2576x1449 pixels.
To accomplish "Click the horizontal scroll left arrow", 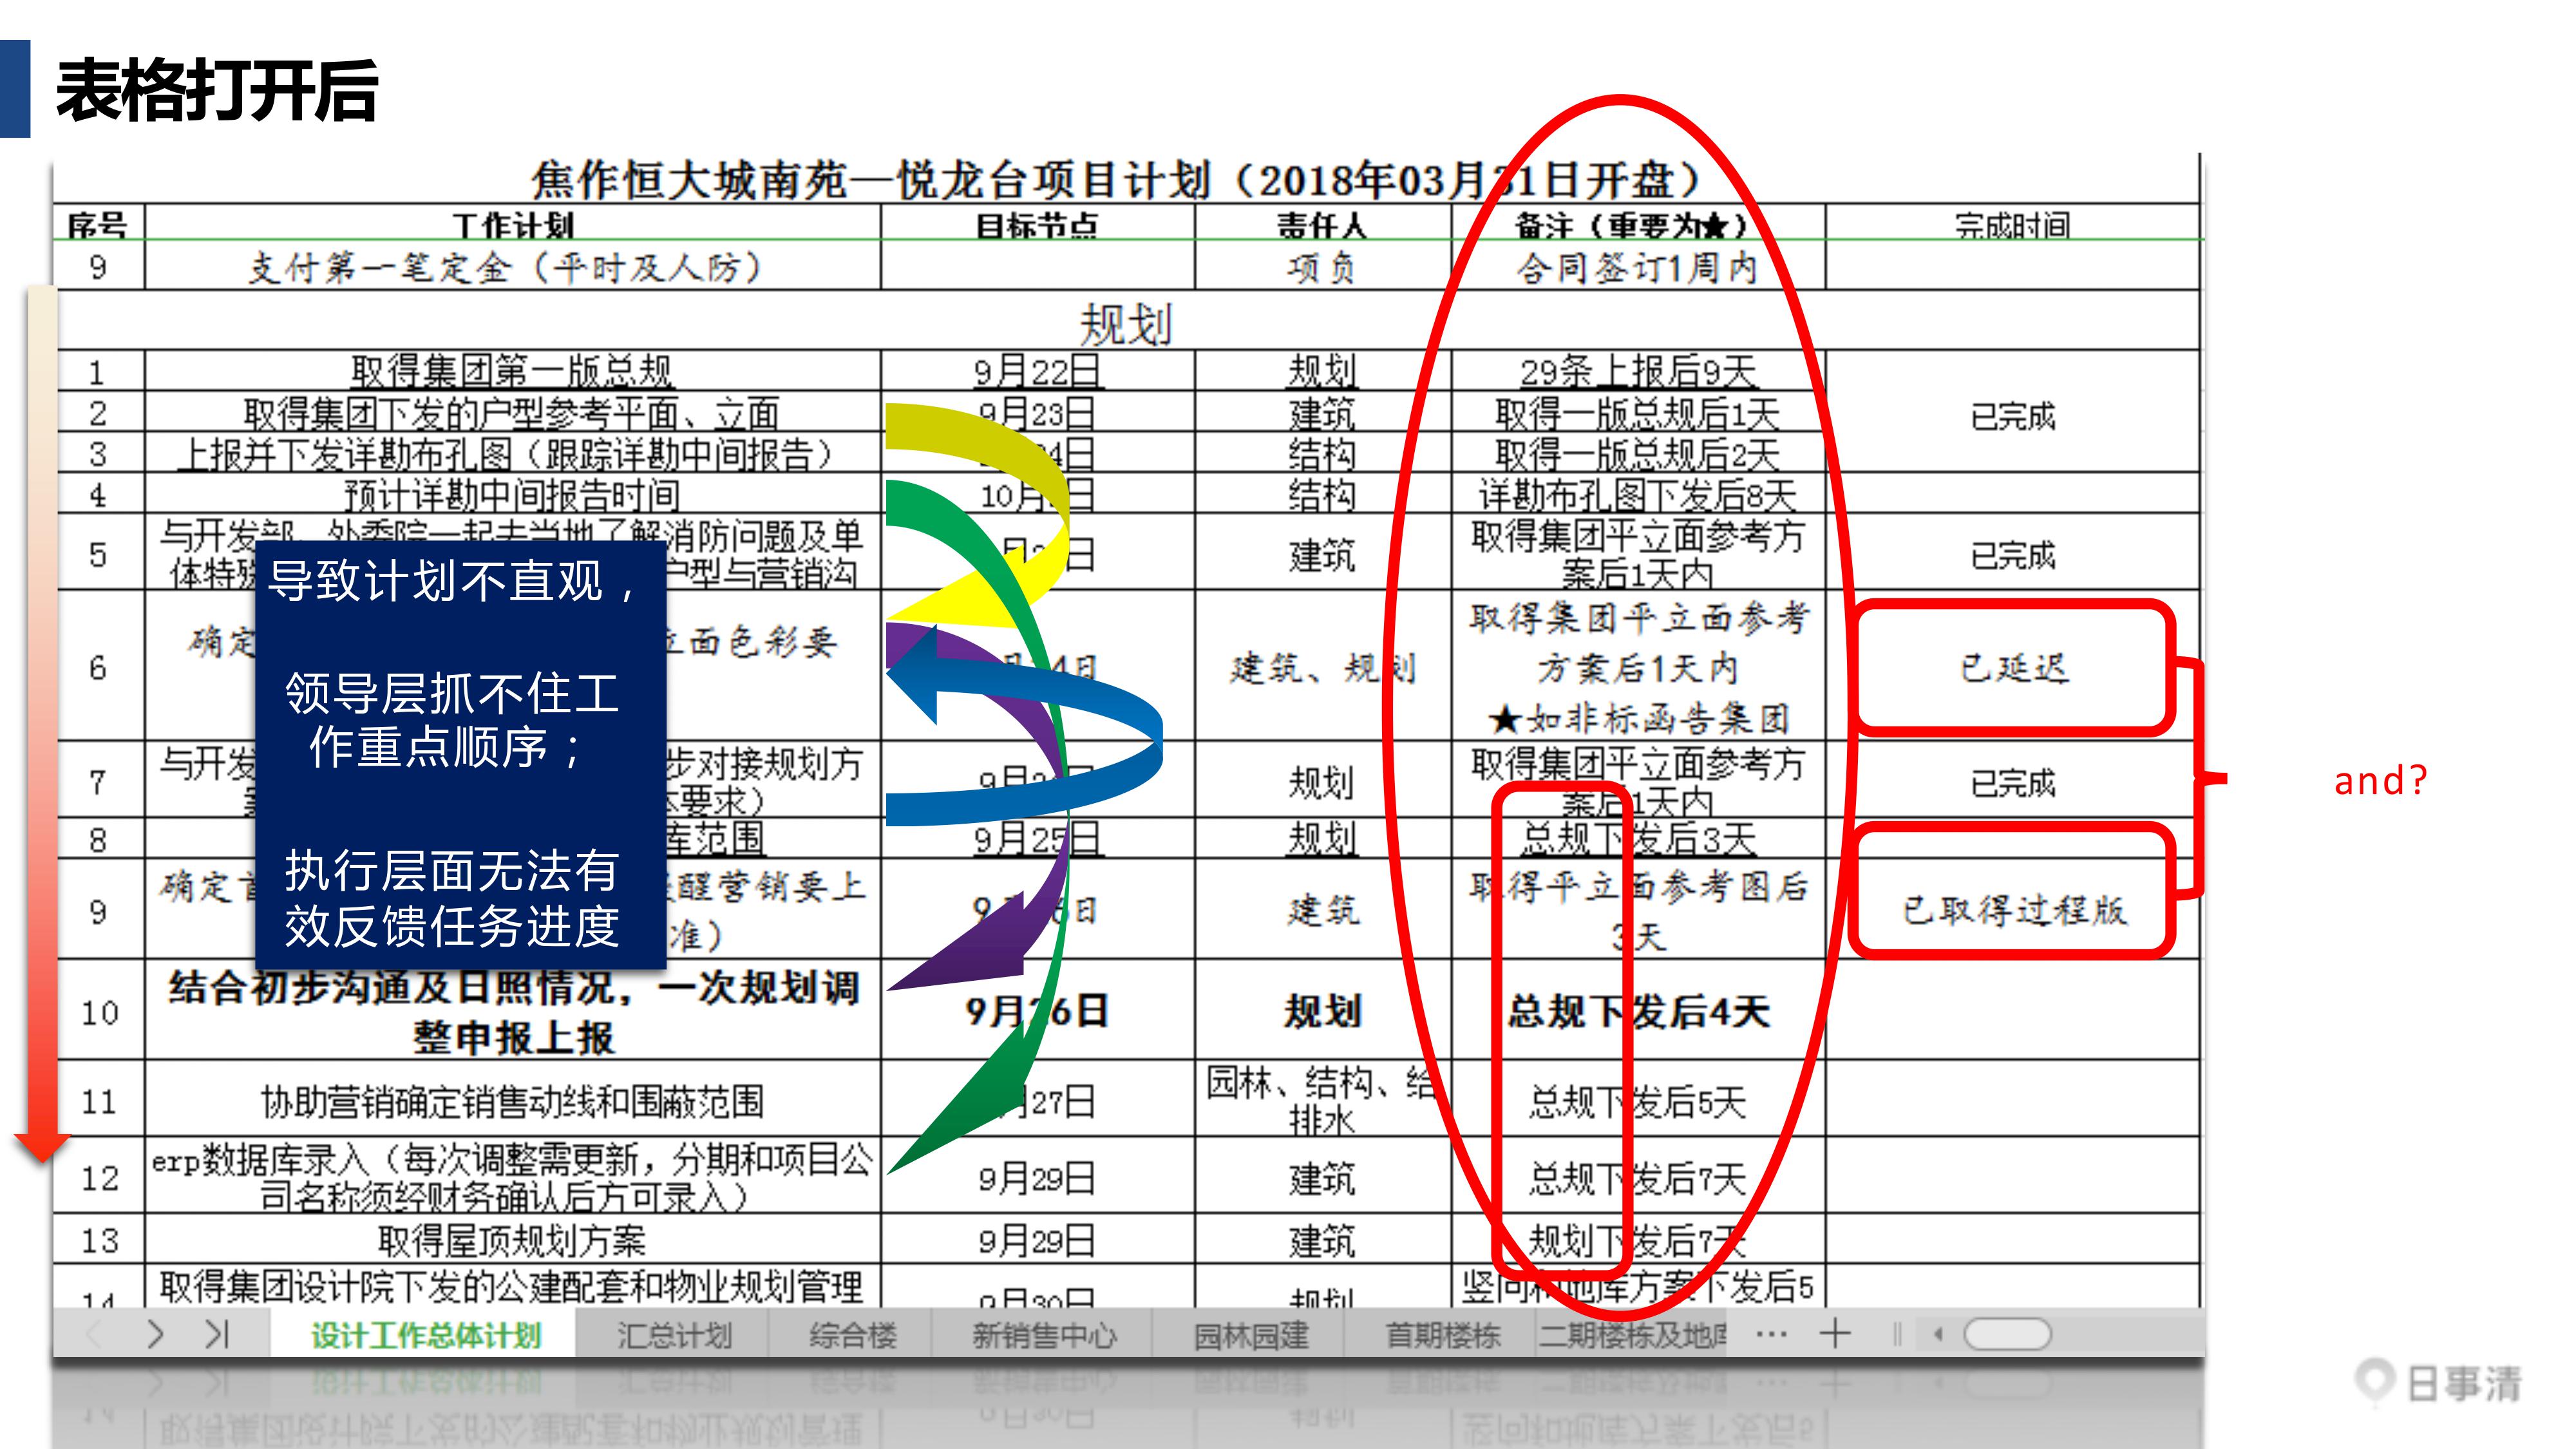I will coord(1939,1334).
